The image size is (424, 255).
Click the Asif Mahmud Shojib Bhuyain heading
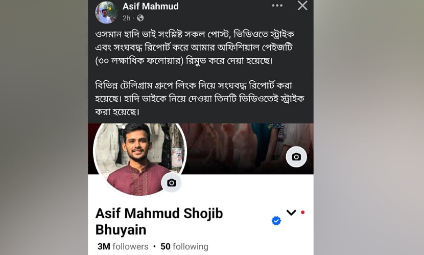point(159,221)
